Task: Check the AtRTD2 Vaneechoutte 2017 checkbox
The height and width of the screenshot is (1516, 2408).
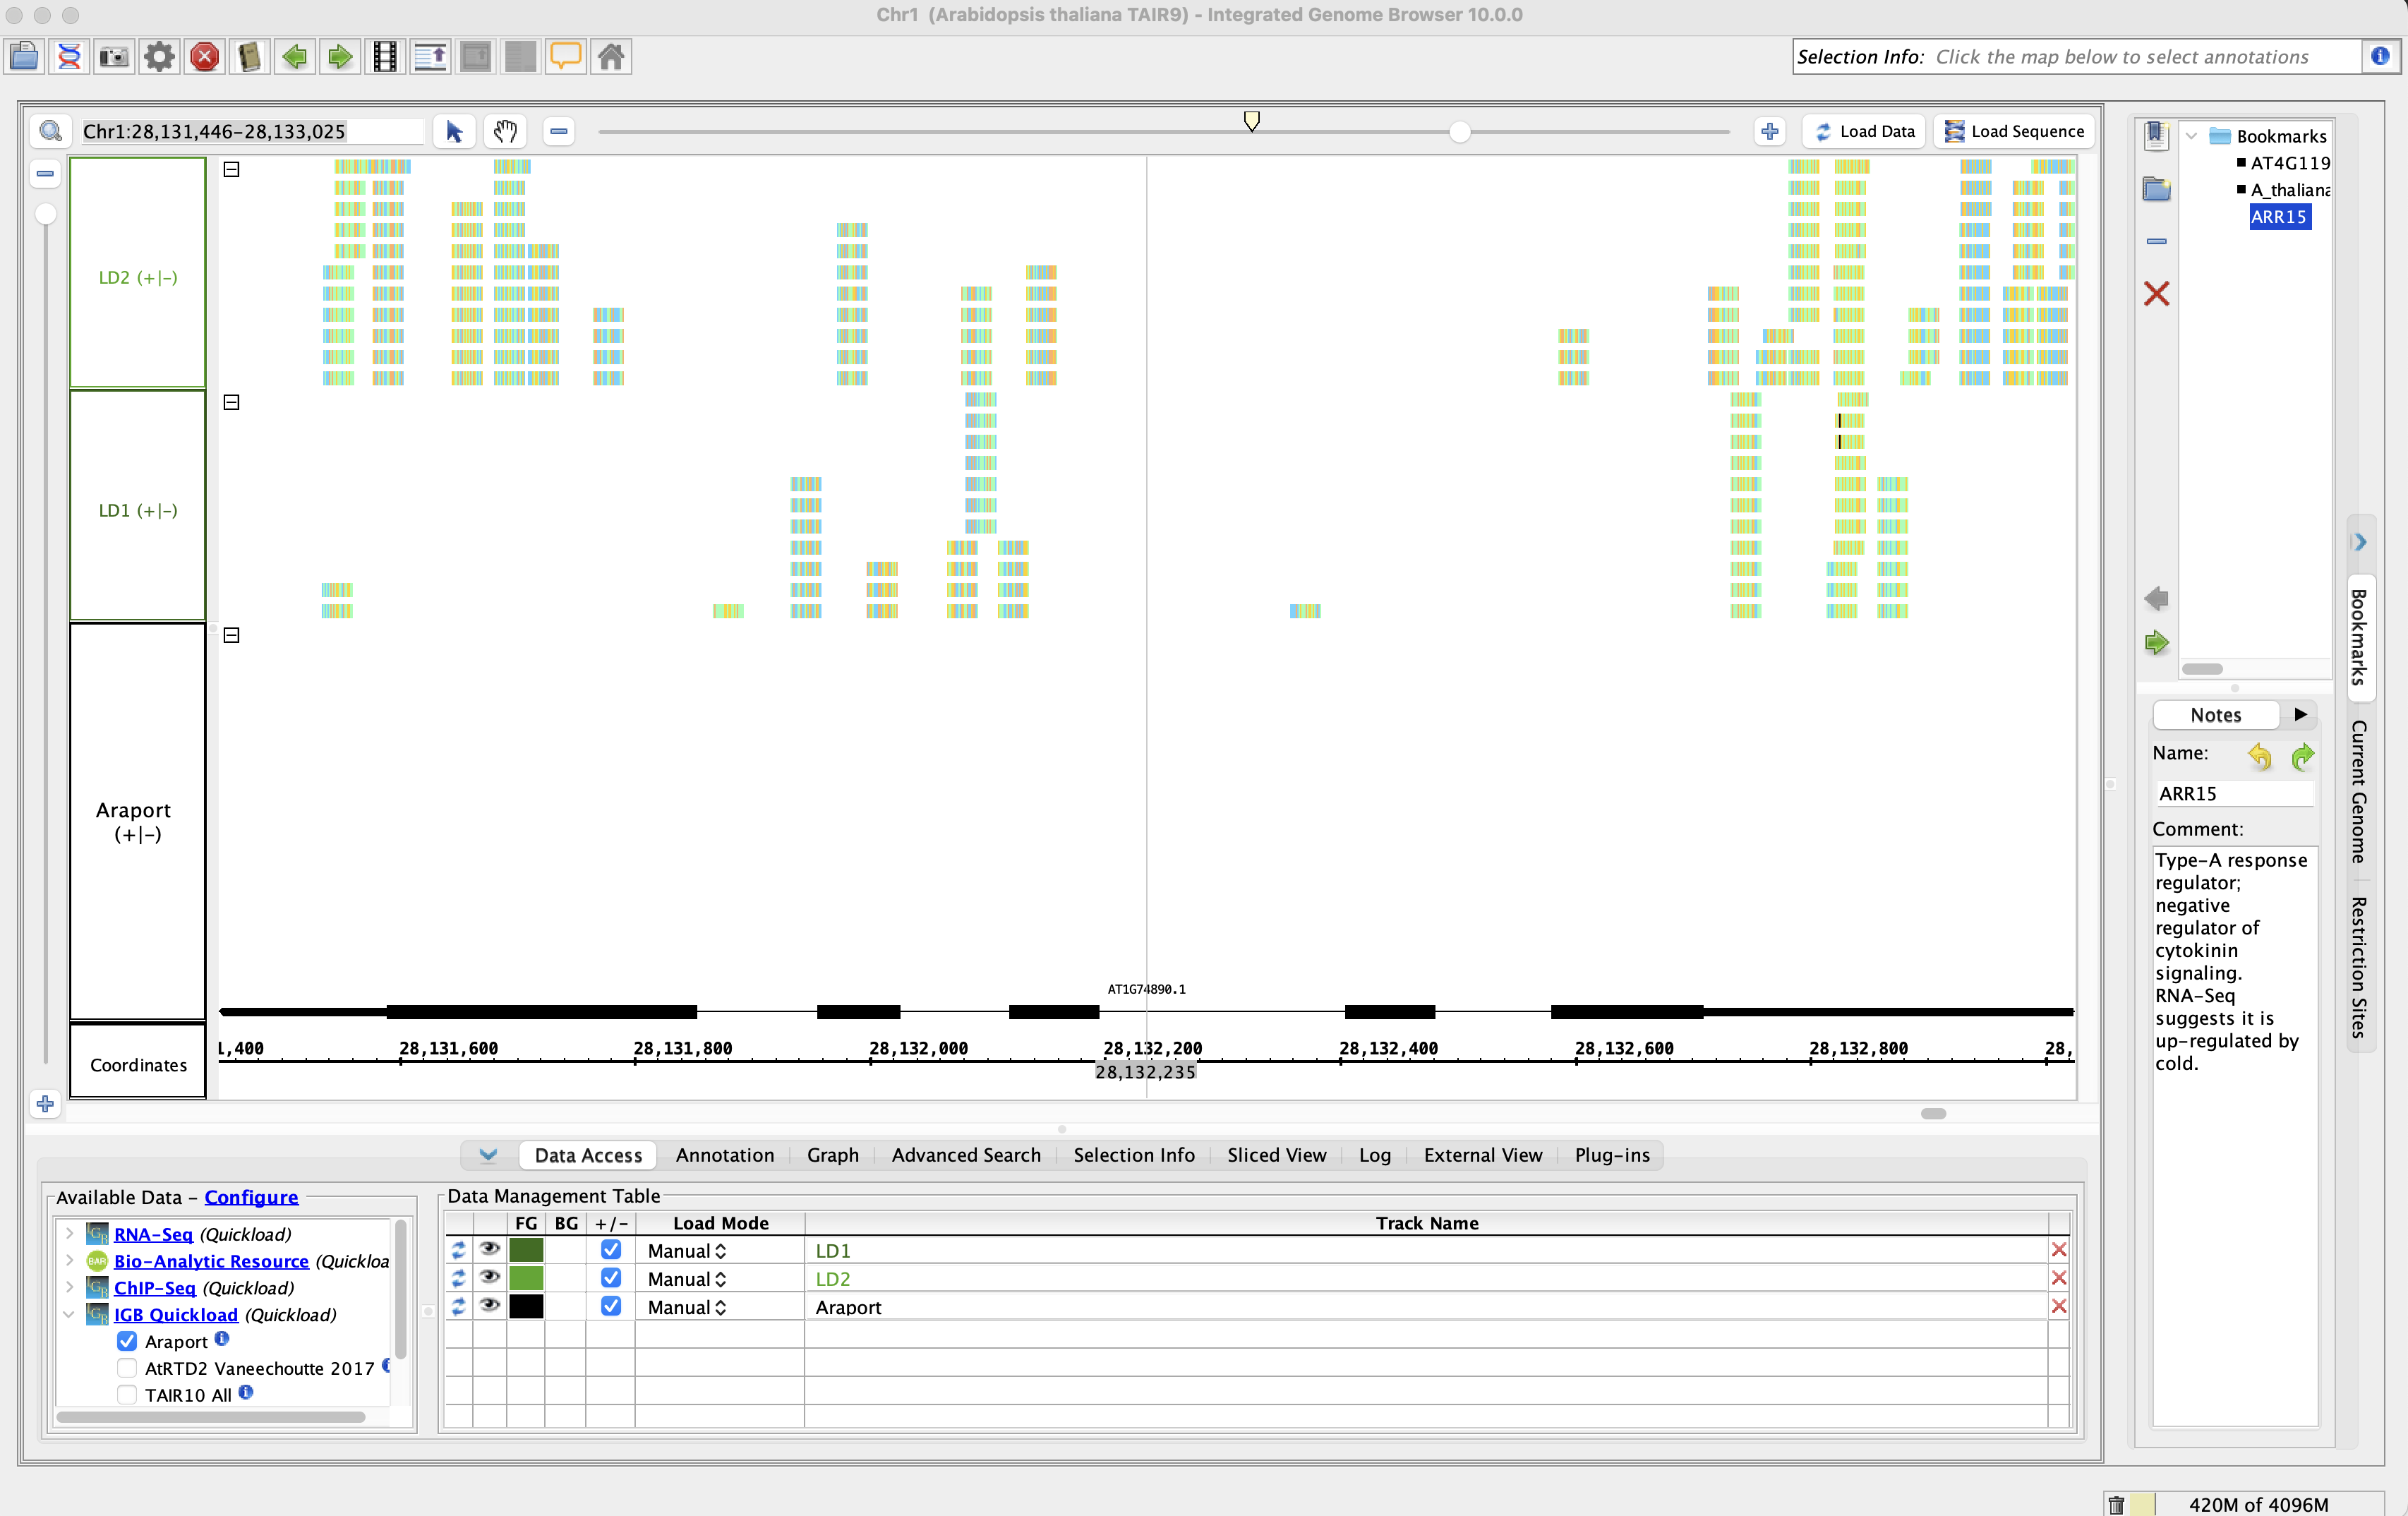Action: 127,1368
